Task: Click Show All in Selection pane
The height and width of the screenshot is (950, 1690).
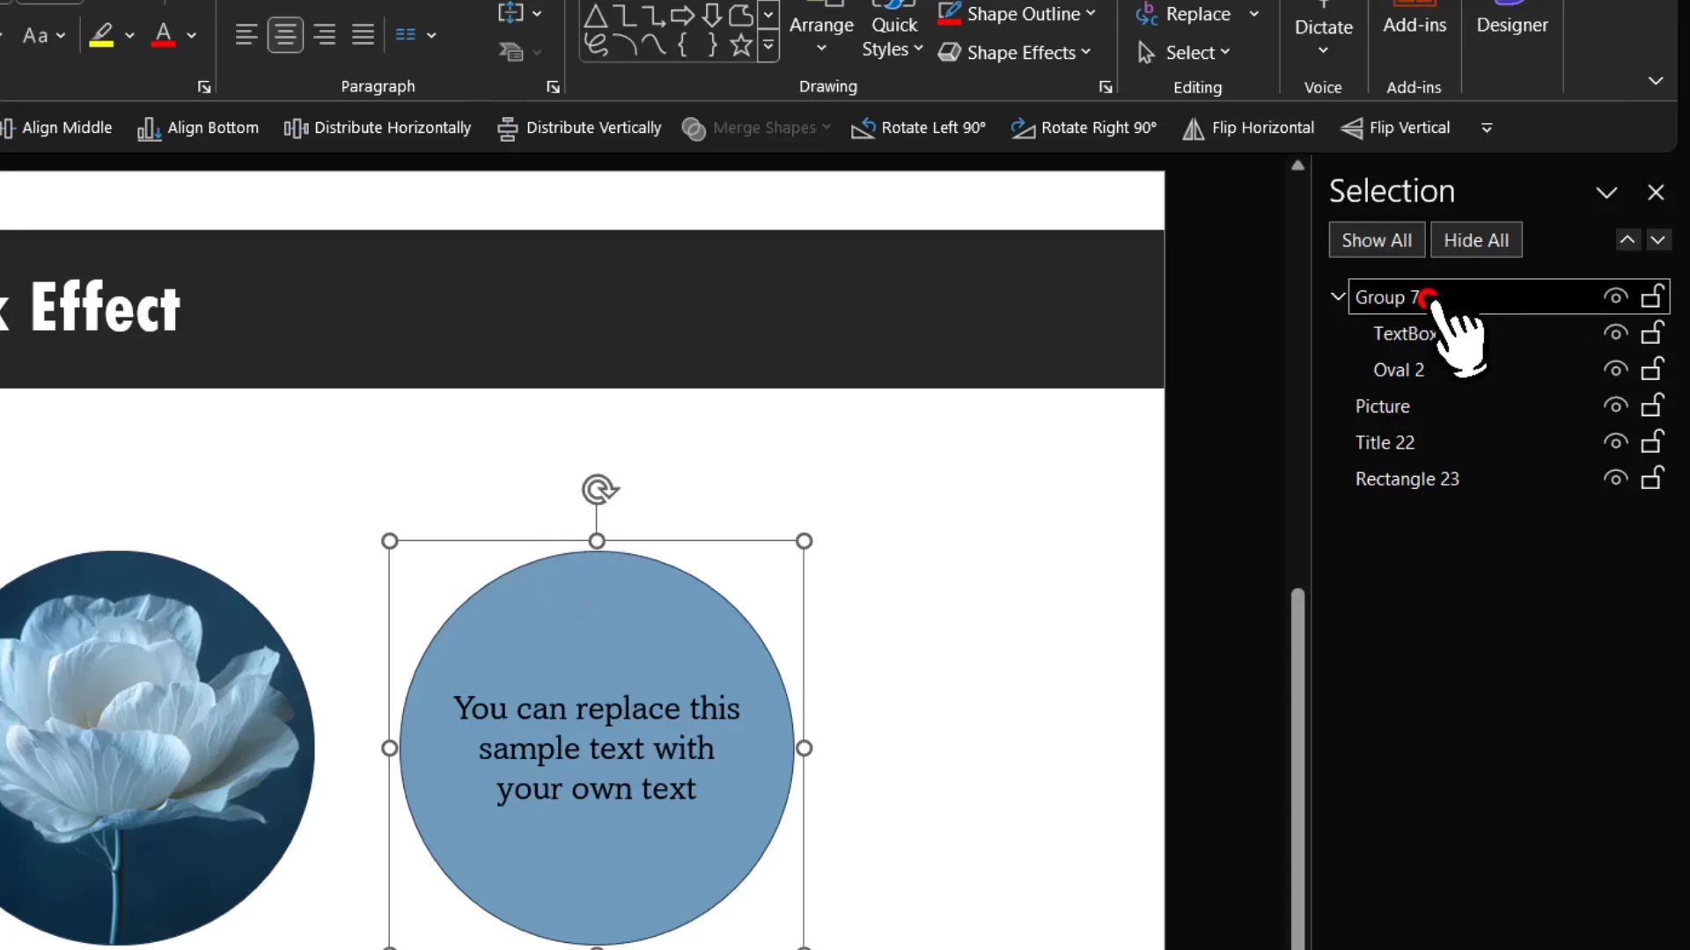Action: [x=1377, y=240]
